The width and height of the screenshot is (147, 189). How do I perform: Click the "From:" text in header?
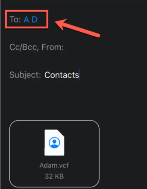pos(53,47)
